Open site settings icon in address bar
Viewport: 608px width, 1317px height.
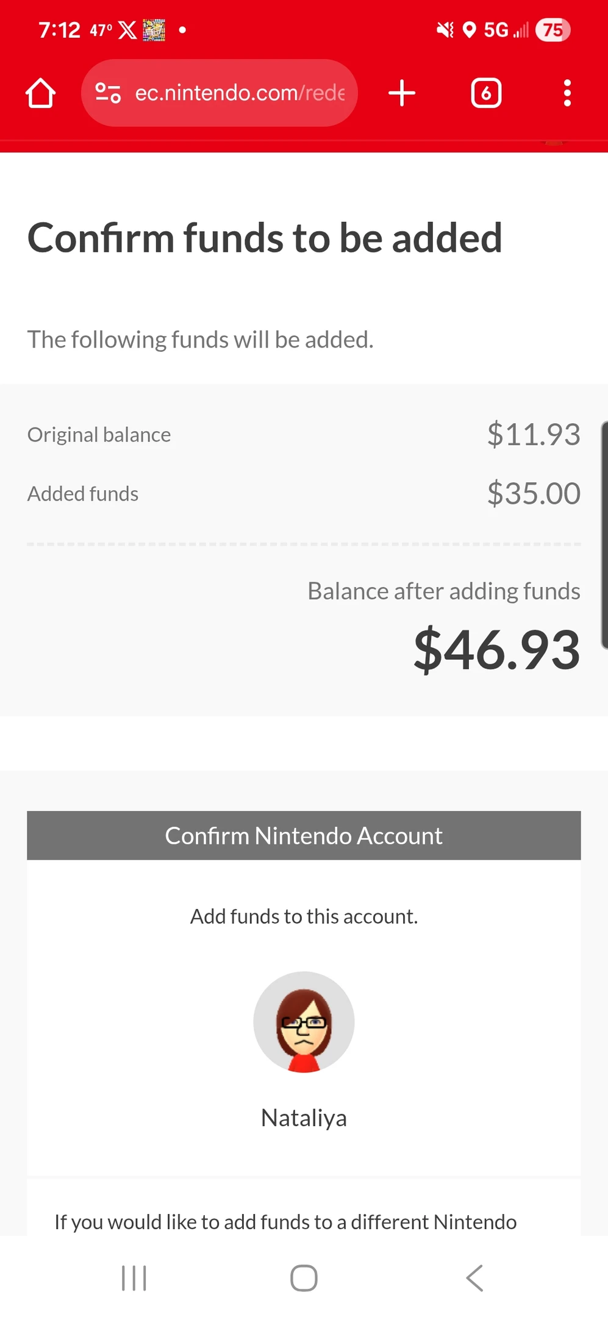(x=108, y=93)
